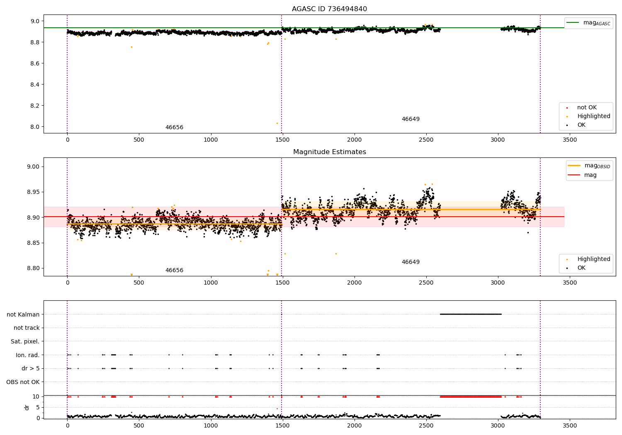Click the 1000 x-axis tick under Magnitude Estimates
Screen dimensions: 622x435
pyautogui.click(x=211, y=283)
